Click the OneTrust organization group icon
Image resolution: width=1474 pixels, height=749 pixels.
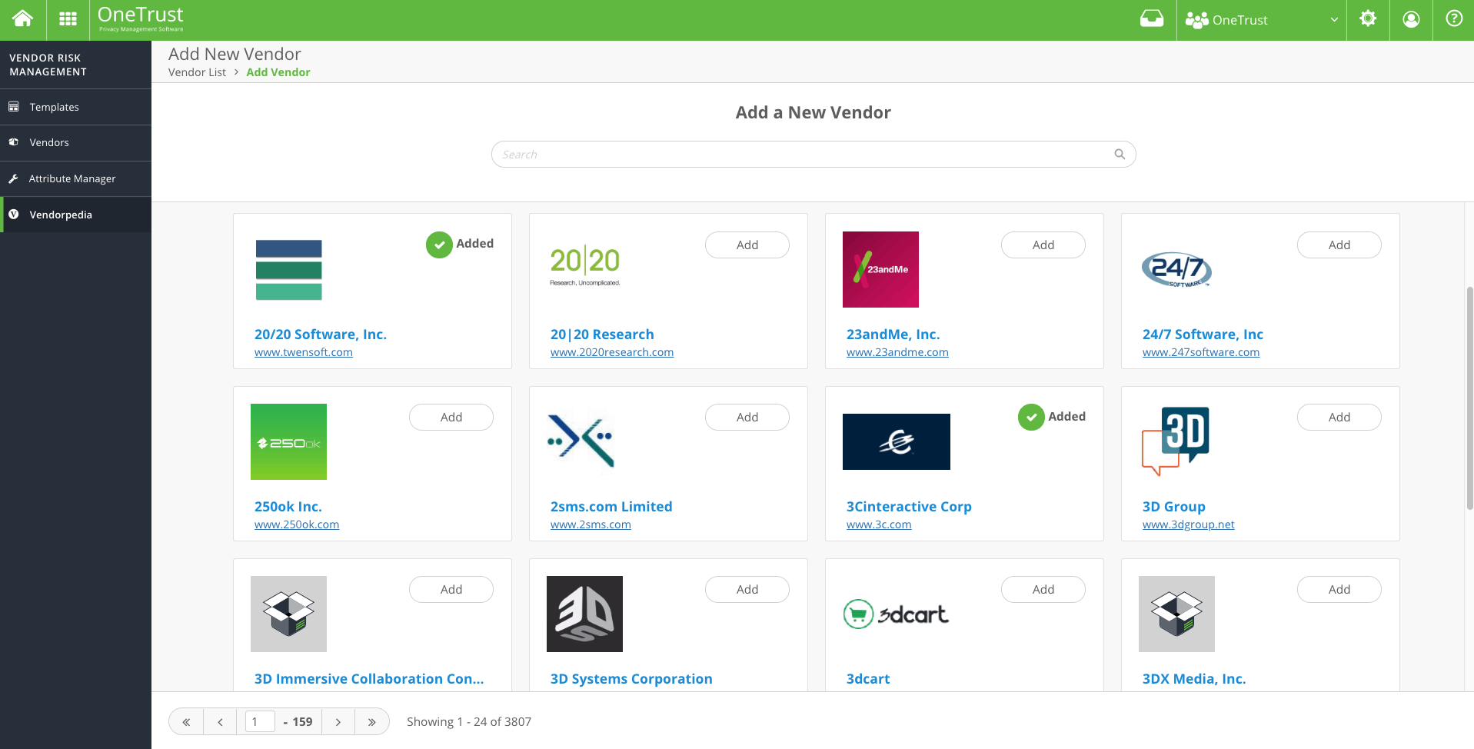pos(1197,20)
